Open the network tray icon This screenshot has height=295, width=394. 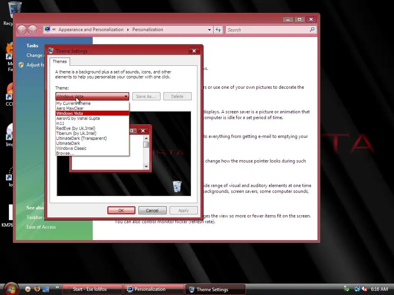click(357, 289)
